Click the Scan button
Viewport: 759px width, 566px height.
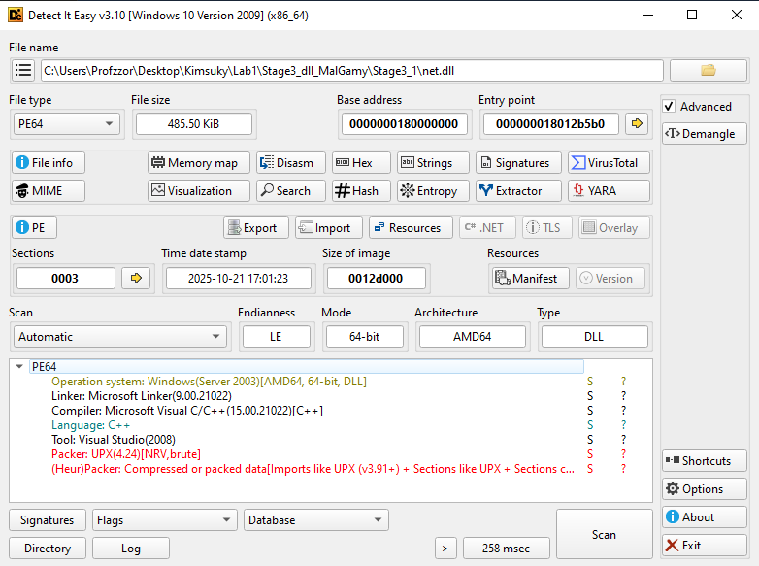(x=604, y=534)
